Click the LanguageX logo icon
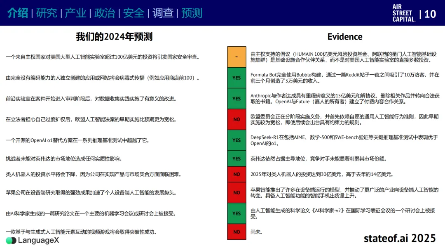The image size is (445, 251). 11,241
